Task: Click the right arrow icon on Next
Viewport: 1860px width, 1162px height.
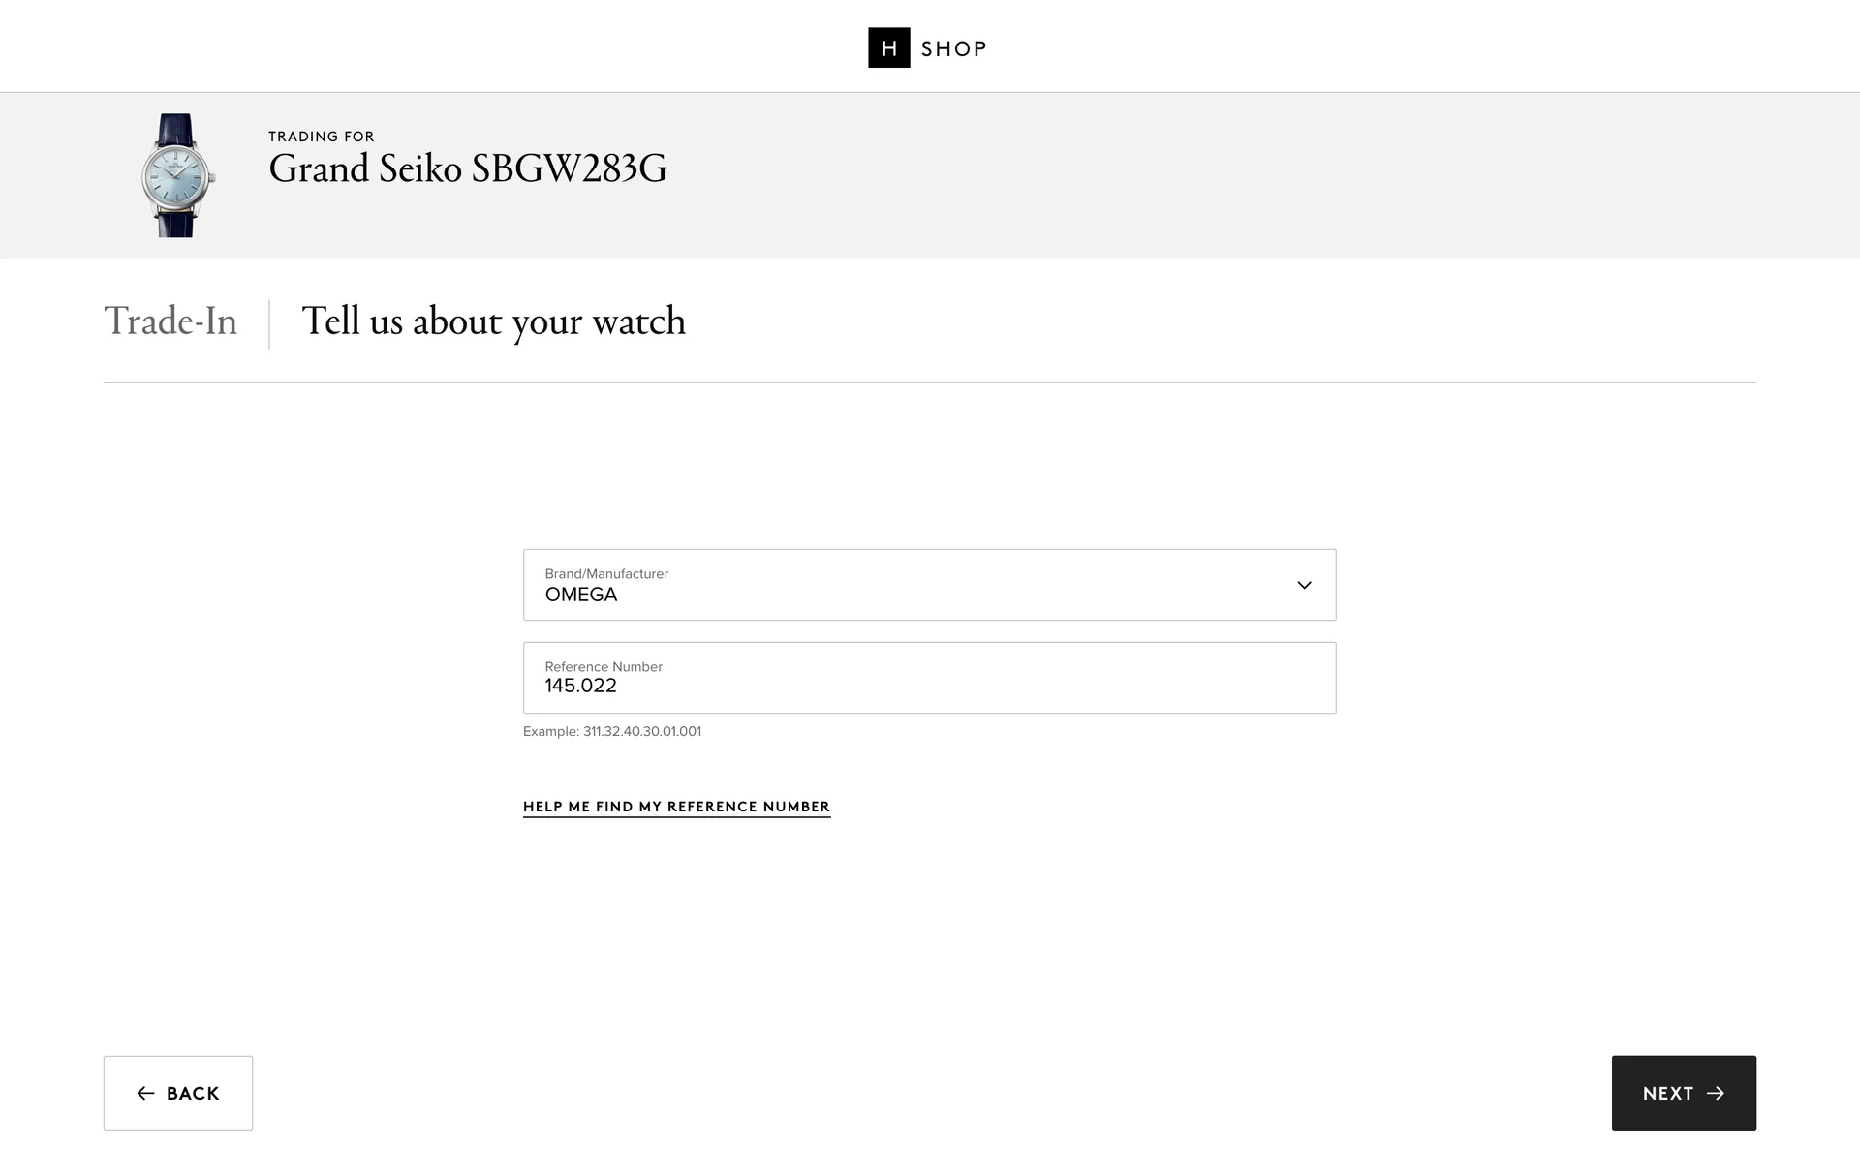Action: click(1716, 1093)
